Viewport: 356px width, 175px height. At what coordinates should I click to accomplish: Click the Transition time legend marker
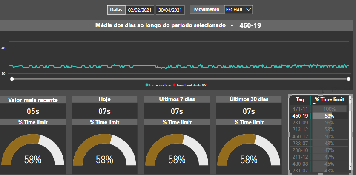(147, 85)
